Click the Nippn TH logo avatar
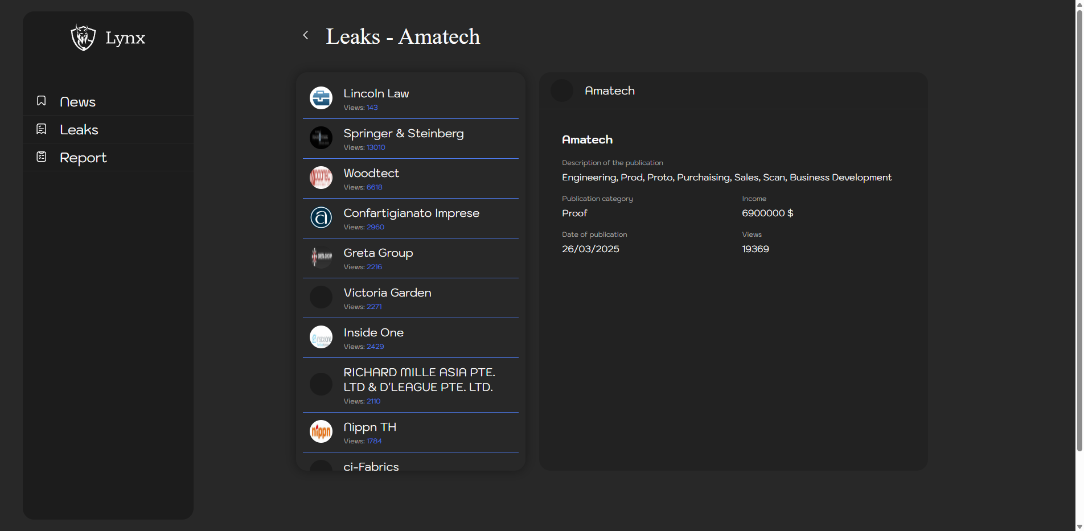Screen dimensions: 1084x531 [x=321, y=431]
